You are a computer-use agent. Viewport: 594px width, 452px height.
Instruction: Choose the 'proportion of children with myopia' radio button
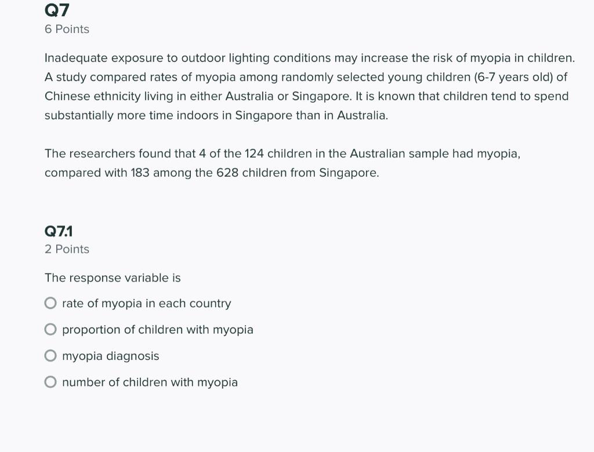pos(50,330)
